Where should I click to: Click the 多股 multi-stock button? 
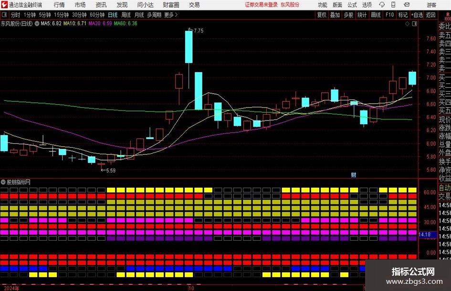(x=348, y=15)
